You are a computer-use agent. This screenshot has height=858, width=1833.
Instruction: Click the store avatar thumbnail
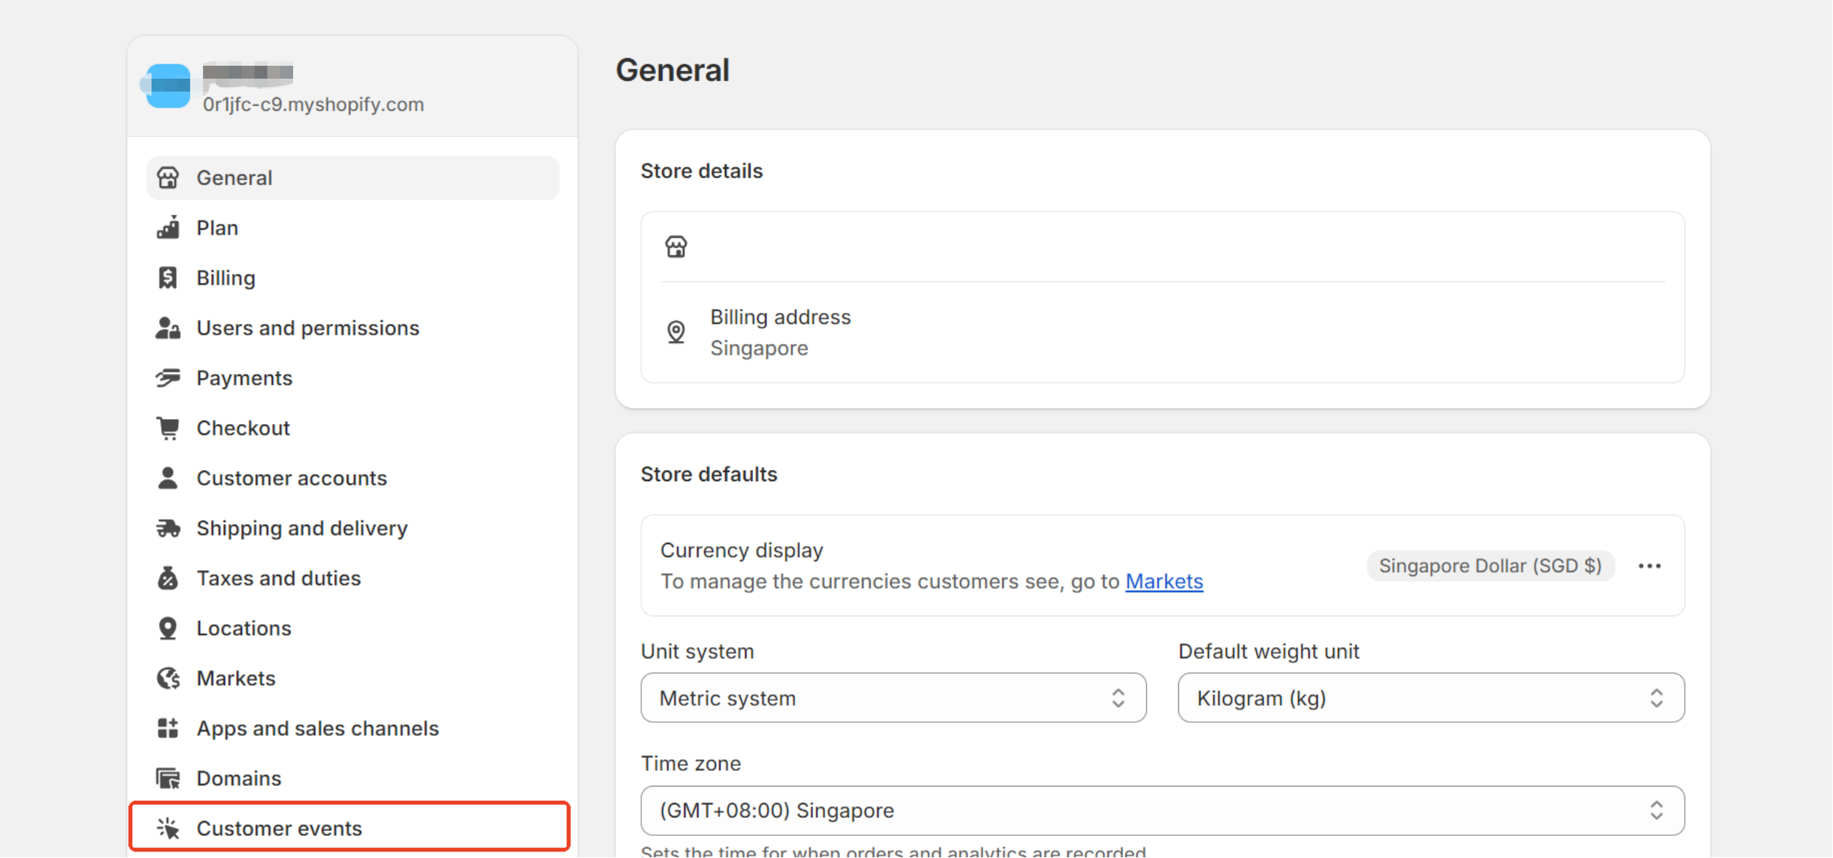pyautogui.click(x=167, y=87)
